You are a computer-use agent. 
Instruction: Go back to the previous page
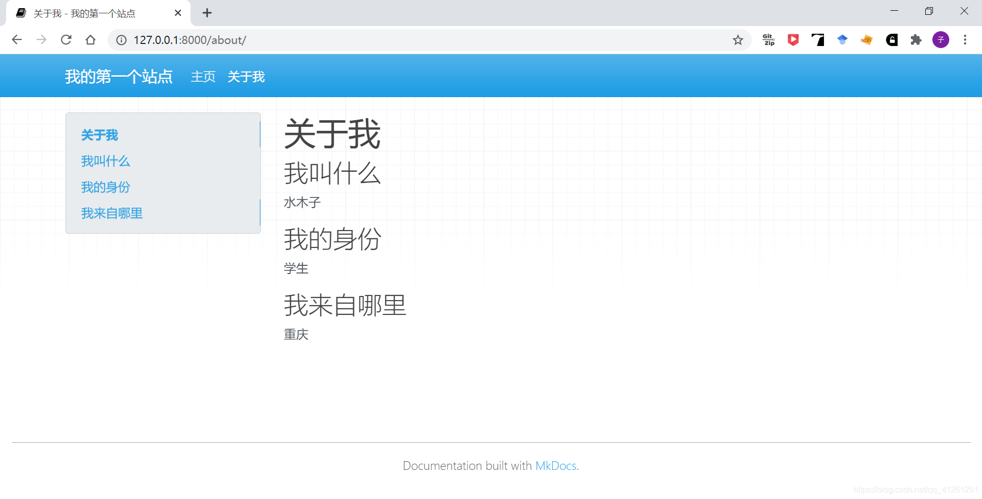17,40
